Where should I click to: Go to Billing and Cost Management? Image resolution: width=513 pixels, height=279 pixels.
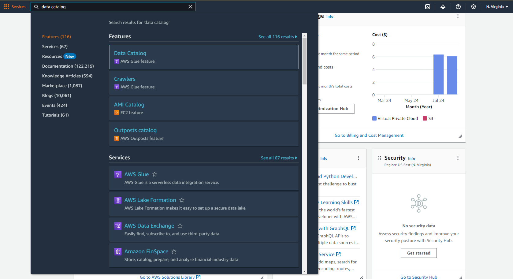point(369,135)
